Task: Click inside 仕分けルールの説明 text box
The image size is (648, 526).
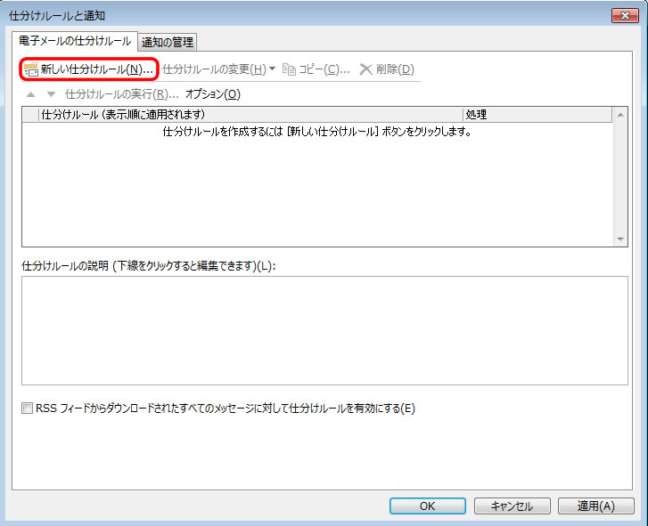Action: 324,330
